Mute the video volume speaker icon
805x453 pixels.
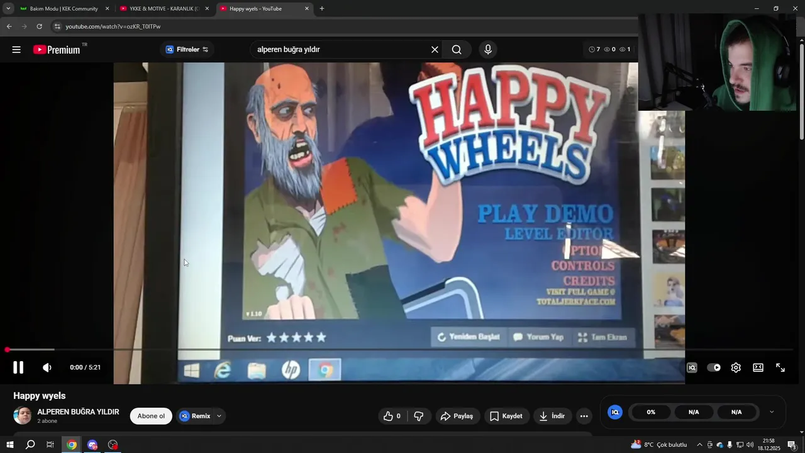point(47,367)
